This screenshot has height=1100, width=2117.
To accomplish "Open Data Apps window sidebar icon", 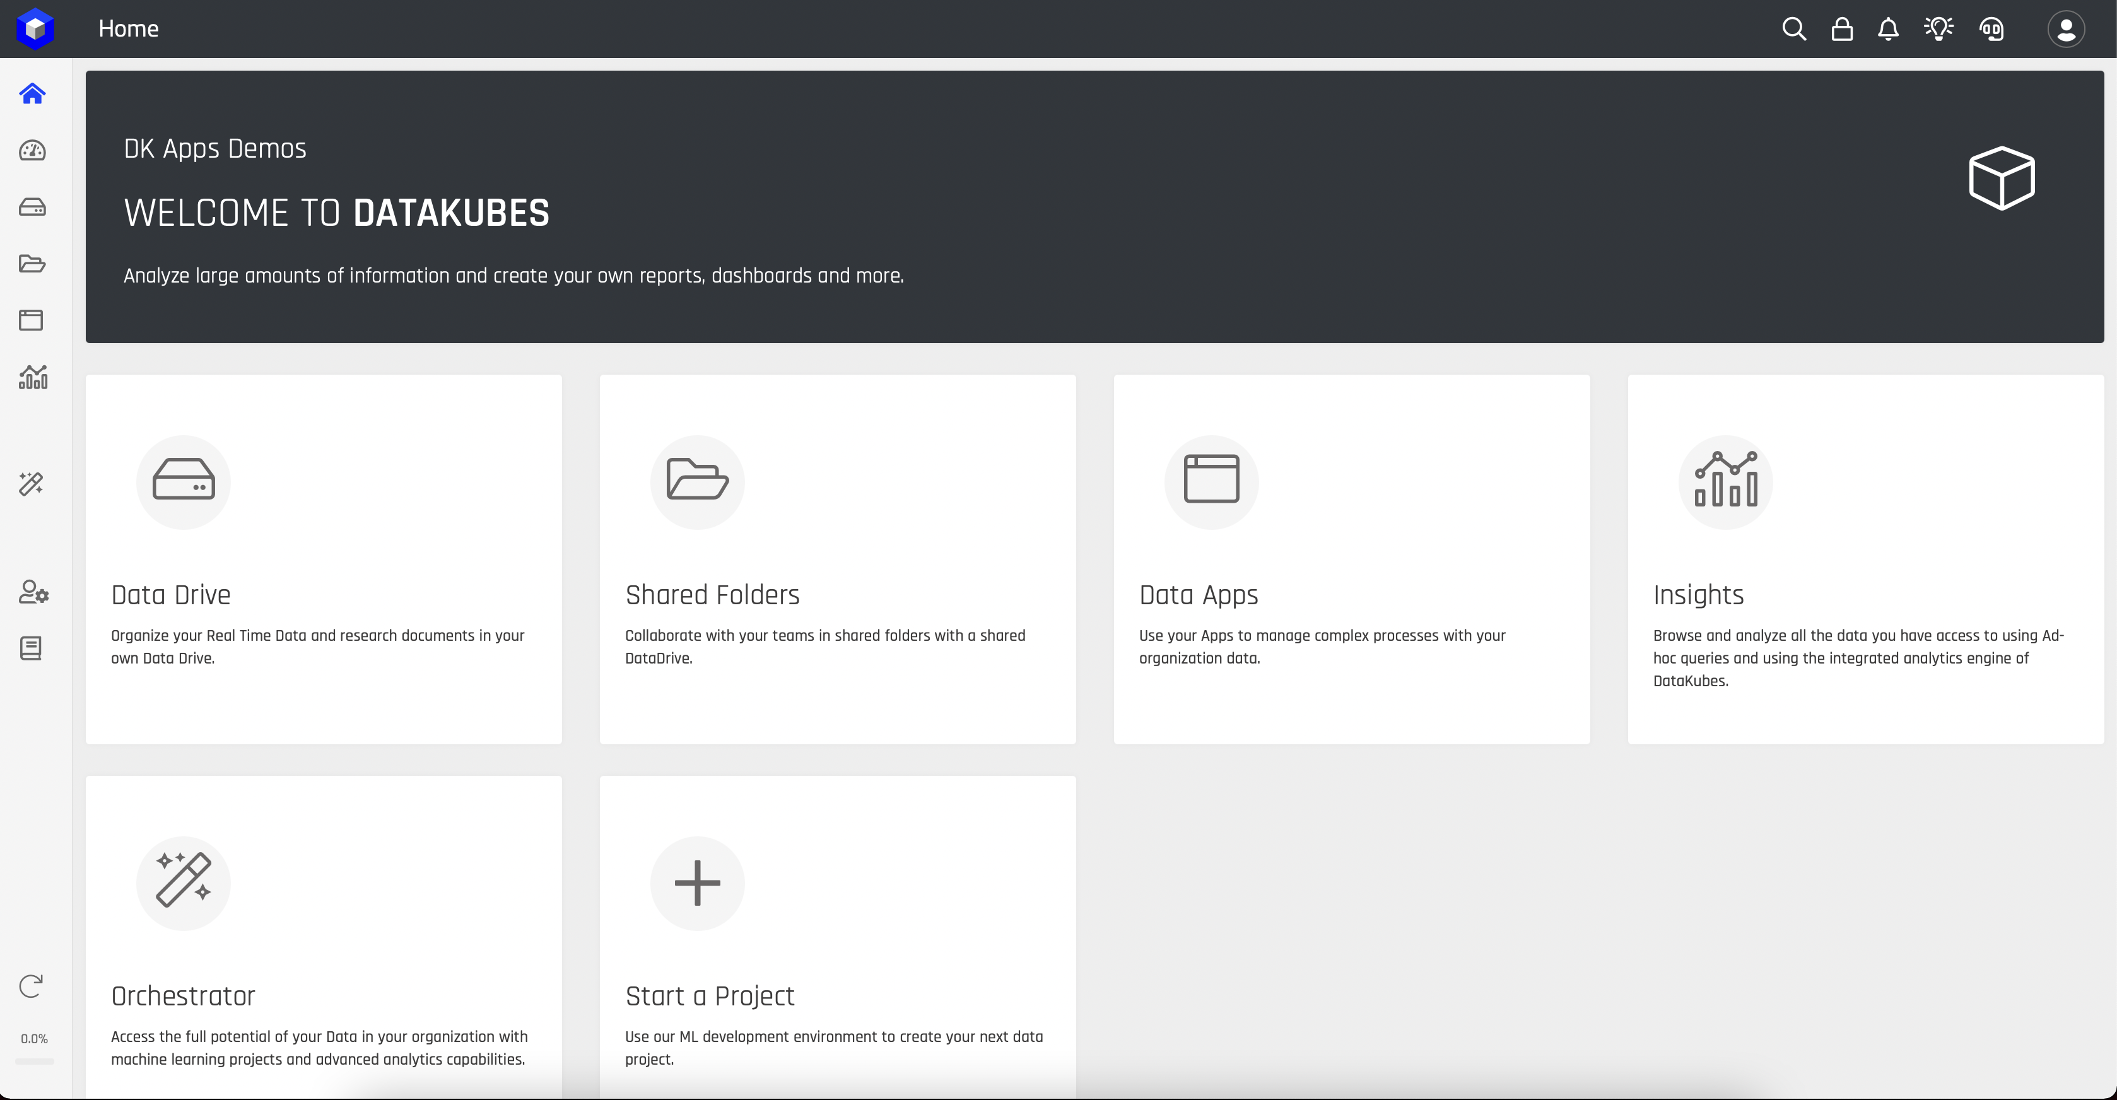I will coord(32,320).
